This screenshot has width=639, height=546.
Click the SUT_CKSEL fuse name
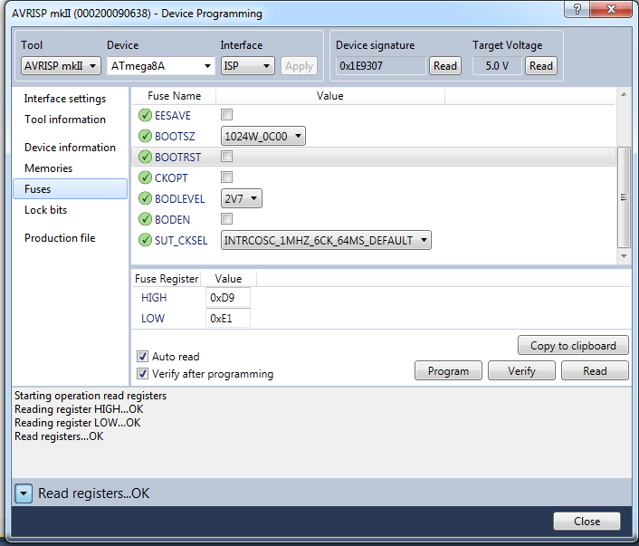coord(181,241)
